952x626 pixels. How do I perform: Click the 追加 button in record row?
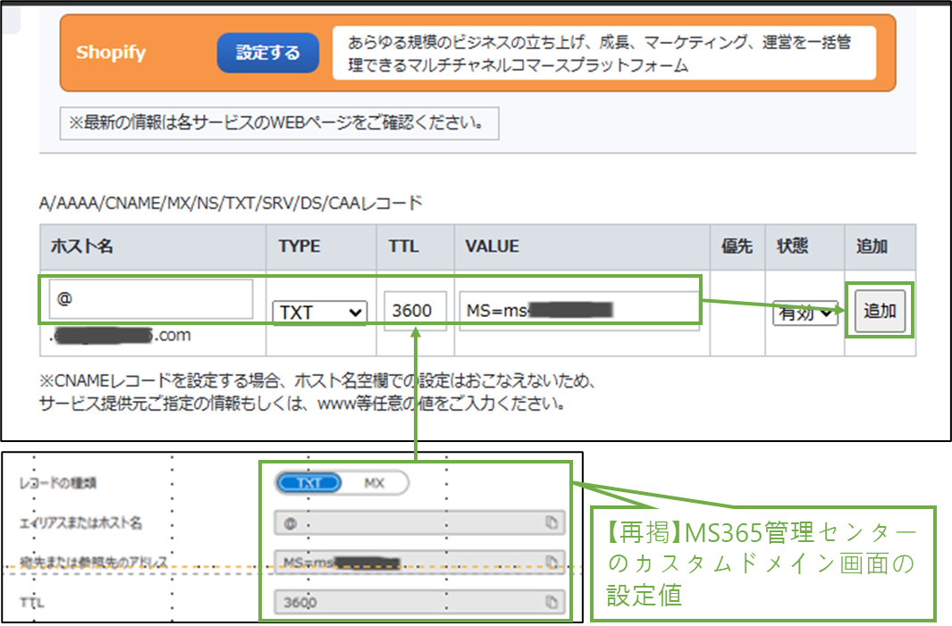point(880,311)
